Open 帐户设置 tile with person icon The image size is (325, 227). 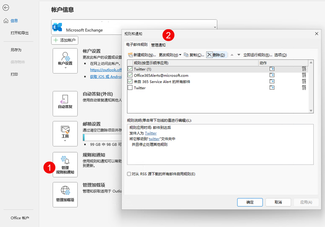point(65,61)
